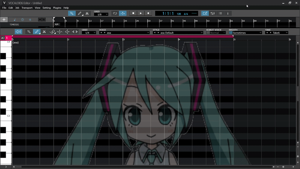
Task: Select track number 1 label
Action: (x=7, y=38)
